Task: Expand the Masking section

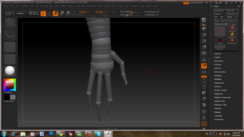Action: tap(218, 76)
